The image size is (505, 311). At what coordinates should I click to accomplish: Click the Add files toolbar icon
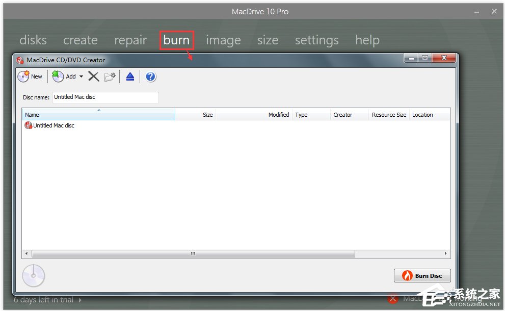coord(58,76)
